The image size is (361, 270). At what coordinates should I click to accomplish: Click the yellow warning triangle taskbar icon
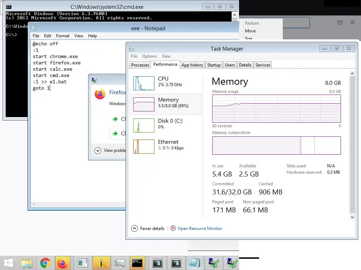click(x=101, y=263)
